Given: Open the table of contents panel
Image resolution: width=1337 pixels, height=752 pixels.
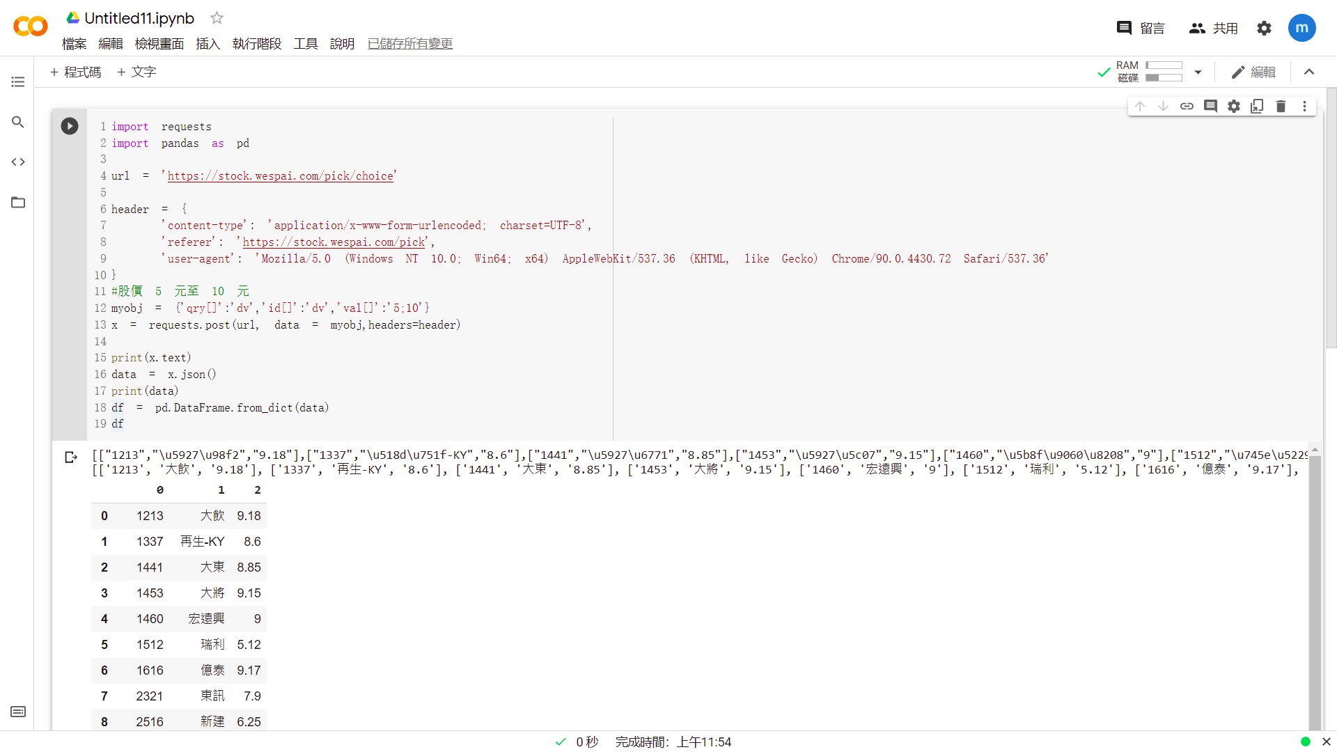Looking at the screenshot, I should tap(18, 82).
